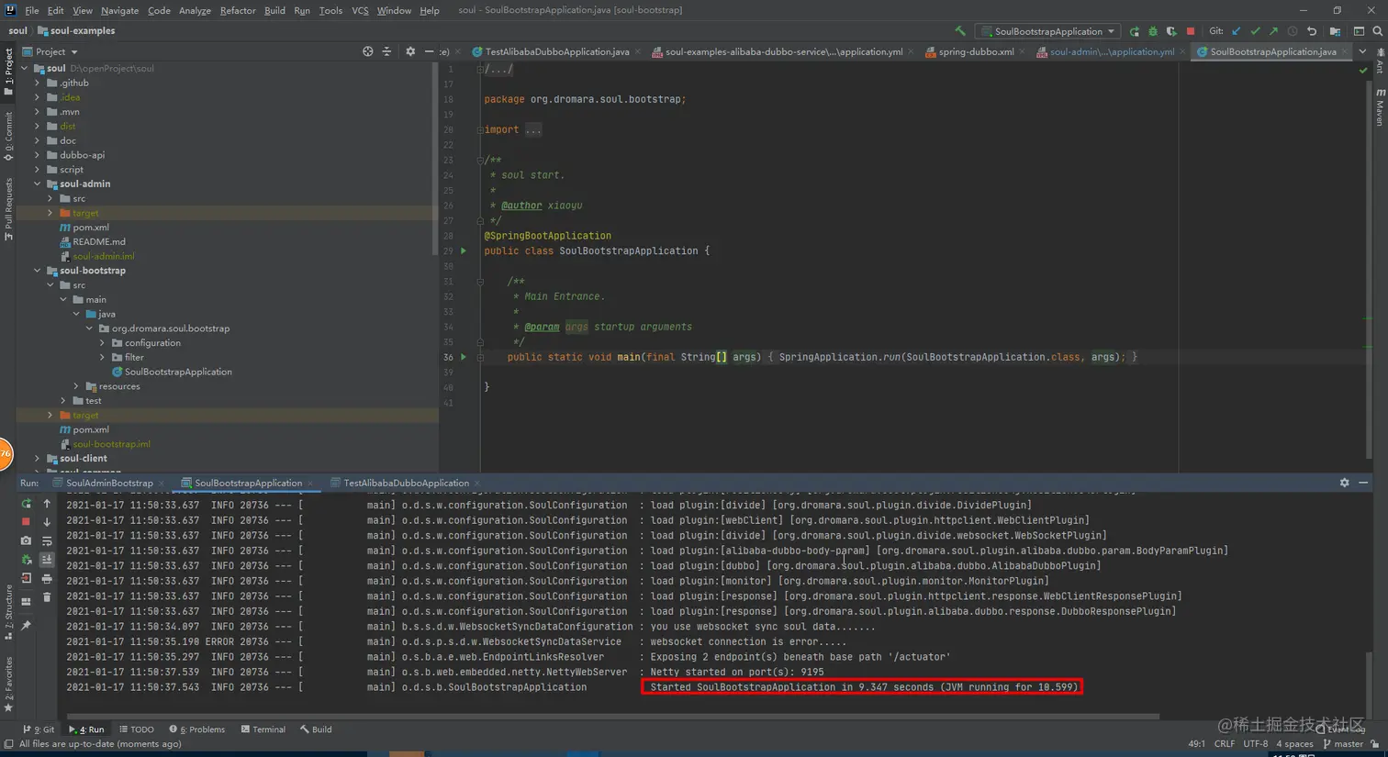The height and width of the screenshot is (757, 1388).
Task: Select README.md under soul-admin
Action: (x=98, y=242)
